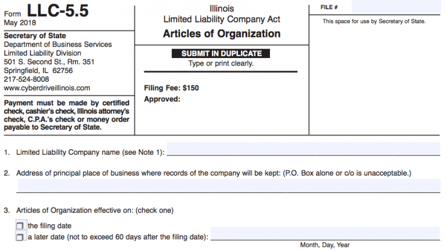Focus the Limited Liability Company name field
447x251 pixels.
pos(303,150)
